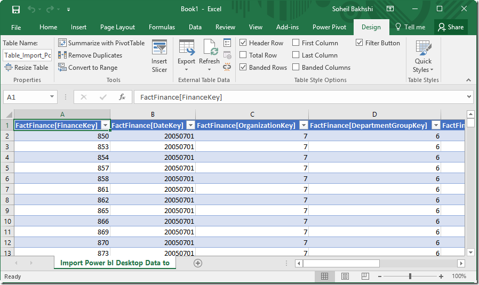Click Normal view icon in status bar
This screenshot has width=479, height=285.
(324, 276)
